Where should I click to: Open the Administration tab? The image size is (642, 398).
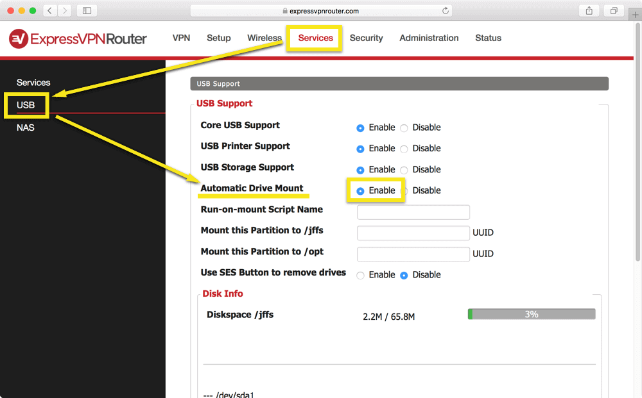(x=429, y=38)
